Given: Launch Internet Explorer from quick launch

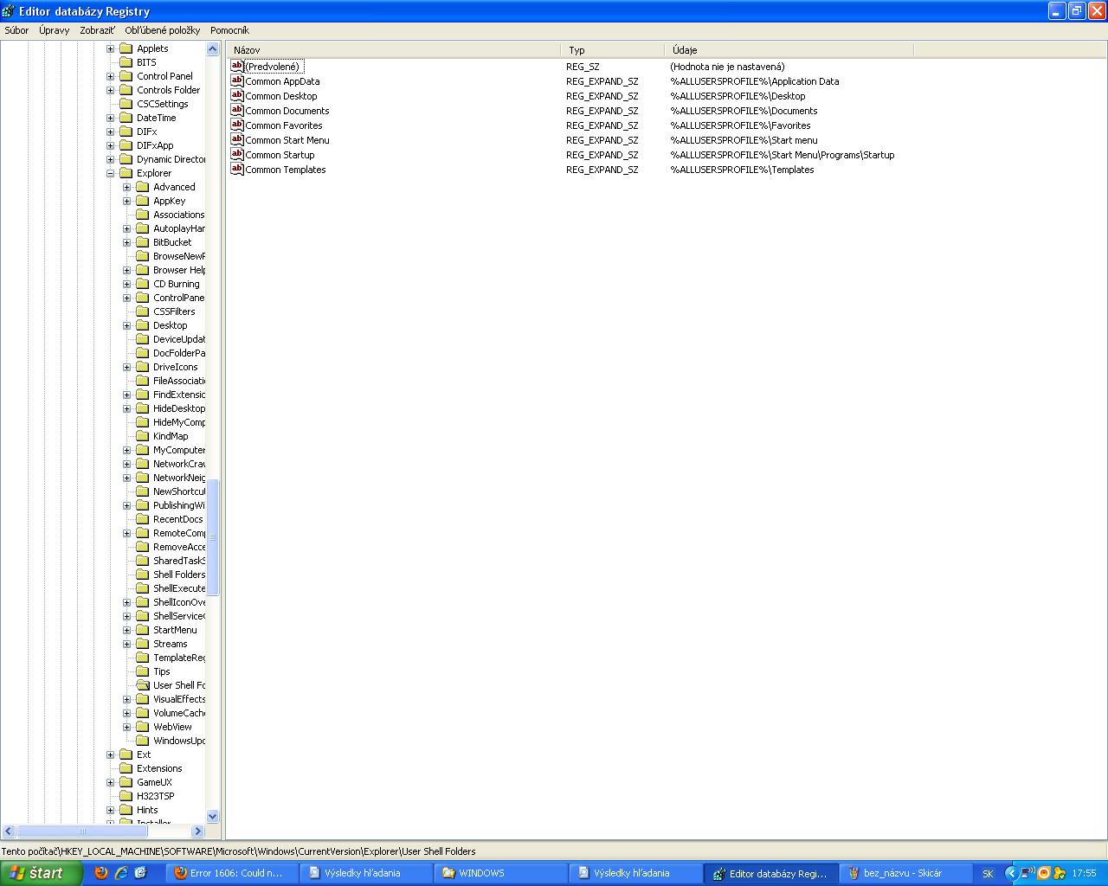Looking at the screenshot, I should (x=121, y=873).
